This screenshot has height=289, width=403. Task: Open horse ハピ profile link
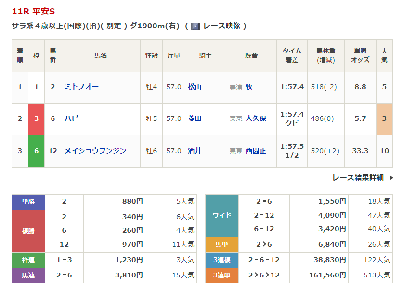click(x=71, y=118)
